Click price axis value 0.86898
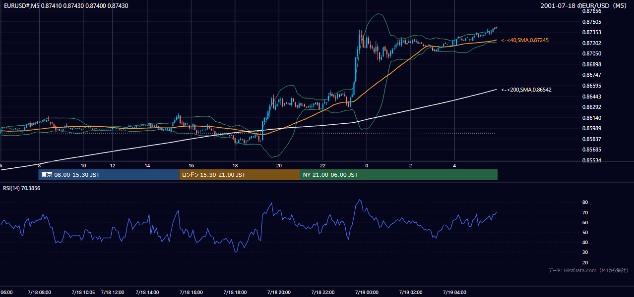The height and width of the screenshot is (297, 634). coord(591,64)
